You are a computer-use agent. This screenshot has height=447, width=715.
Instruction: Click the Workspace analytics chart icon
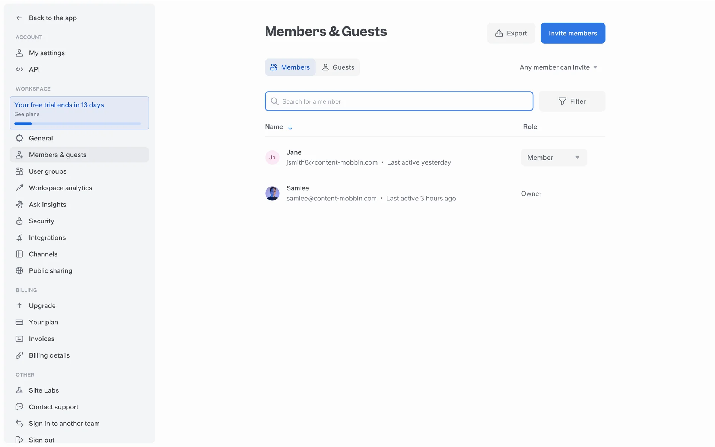19,188
